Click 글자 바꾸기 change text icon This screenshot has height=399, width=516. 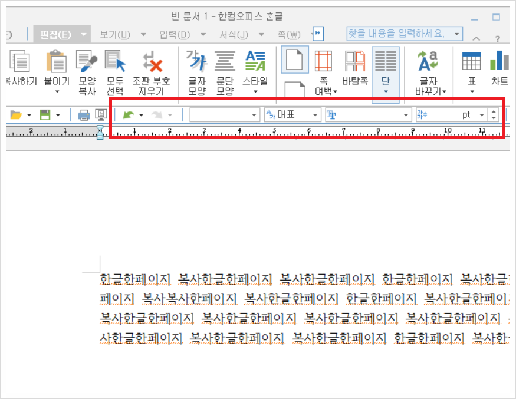click(428, 61)
